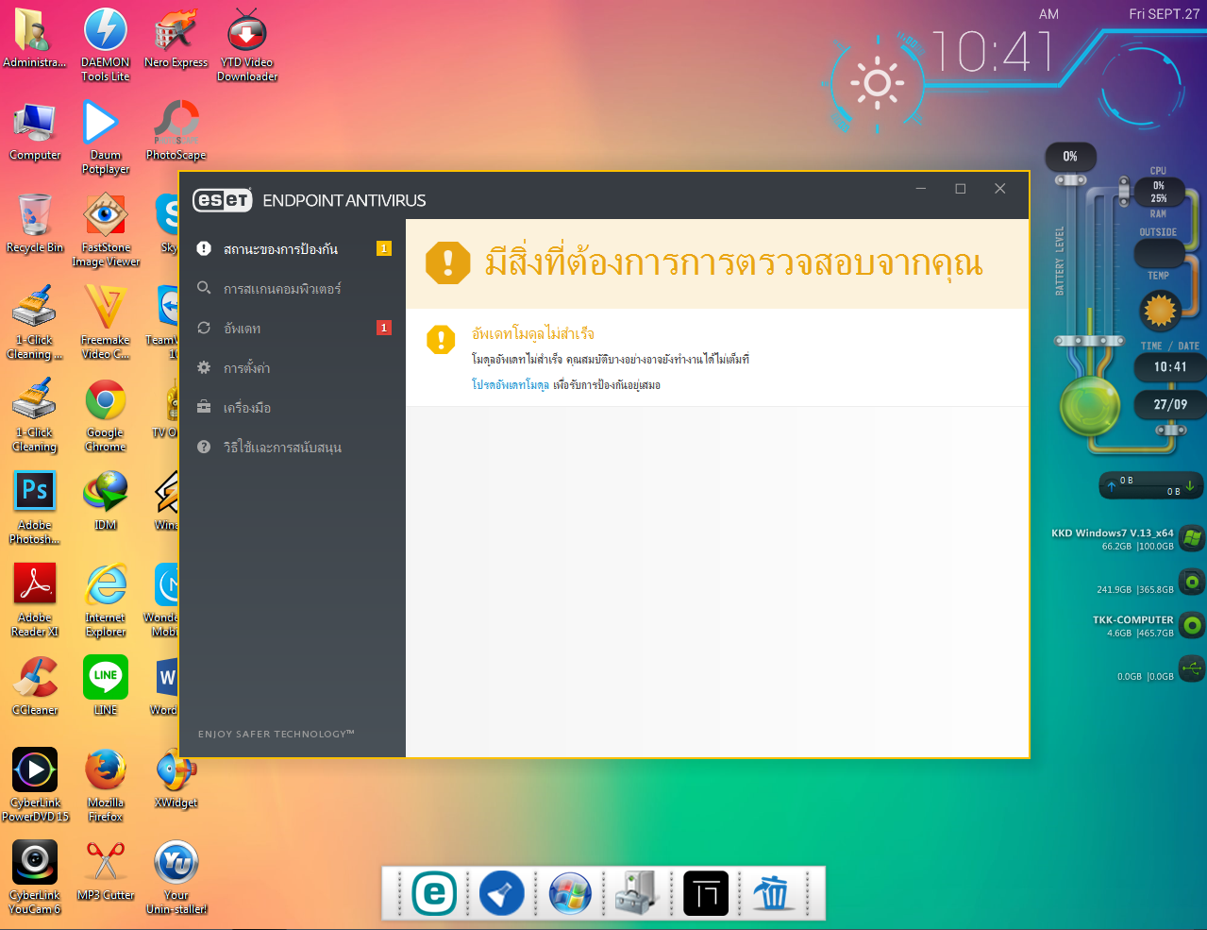Click the network speed 0 B widget
Viewport: 1207px width, 930px height.
click(1150, 485)
